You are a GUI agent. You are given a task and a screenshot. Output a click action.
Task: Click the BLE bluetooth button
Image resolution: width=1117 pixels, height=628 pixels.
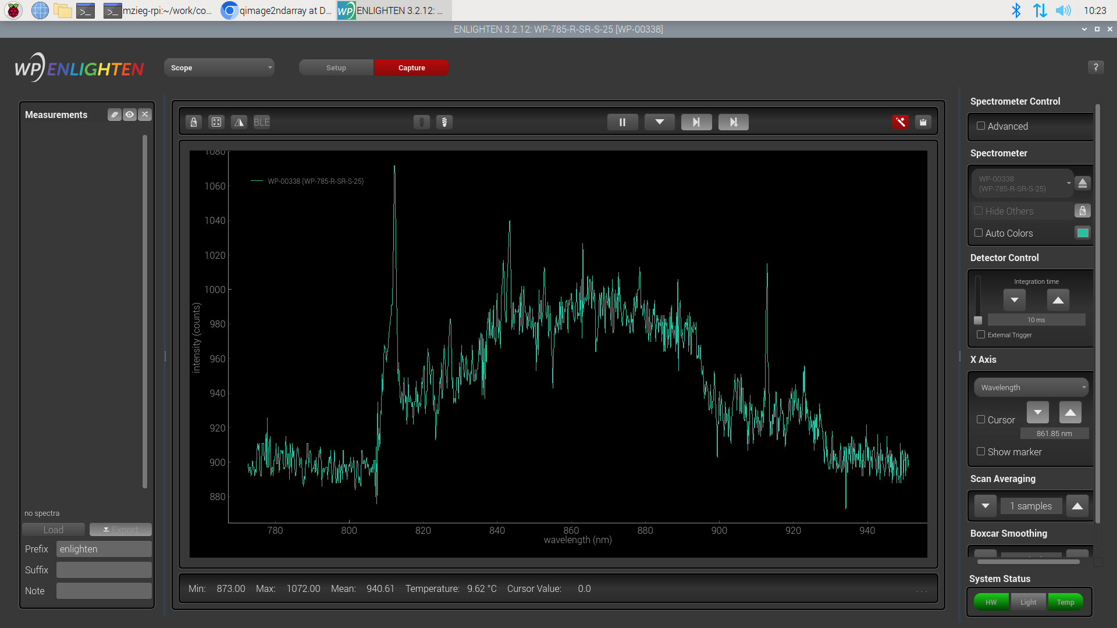262,122
